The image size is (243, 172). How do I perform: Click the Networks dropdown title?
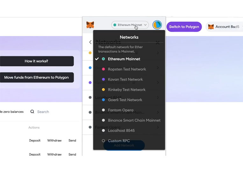pyautogui.click(x=129, y=37)
